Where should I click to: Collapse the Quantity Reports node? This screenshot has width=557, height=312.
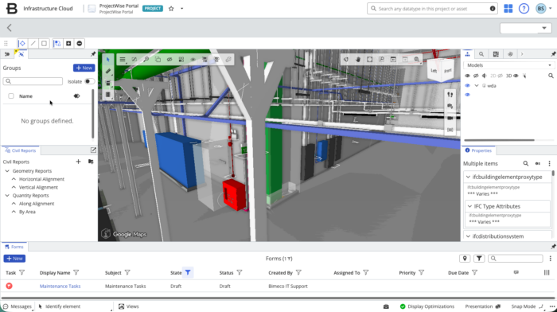point(7,196)
